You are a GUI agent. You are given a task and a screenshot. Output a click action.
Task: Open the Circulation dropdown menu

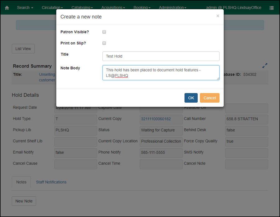click(52, 8)
